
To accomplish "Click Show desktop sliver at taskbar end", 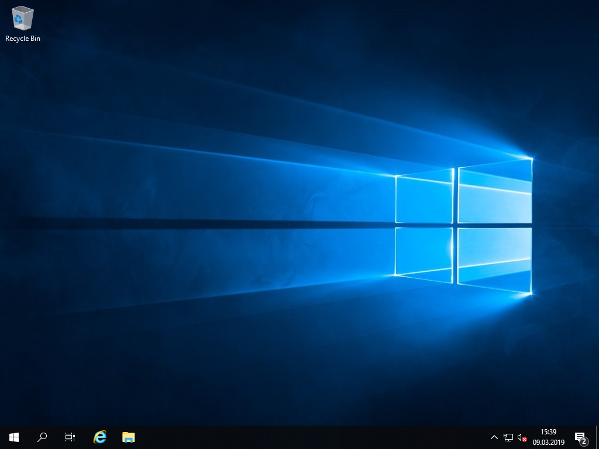I will click(597, 437).
